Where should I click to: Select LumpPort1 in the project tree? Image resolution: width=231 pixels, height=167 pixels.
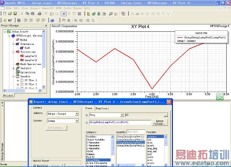[x=31, y=56]
